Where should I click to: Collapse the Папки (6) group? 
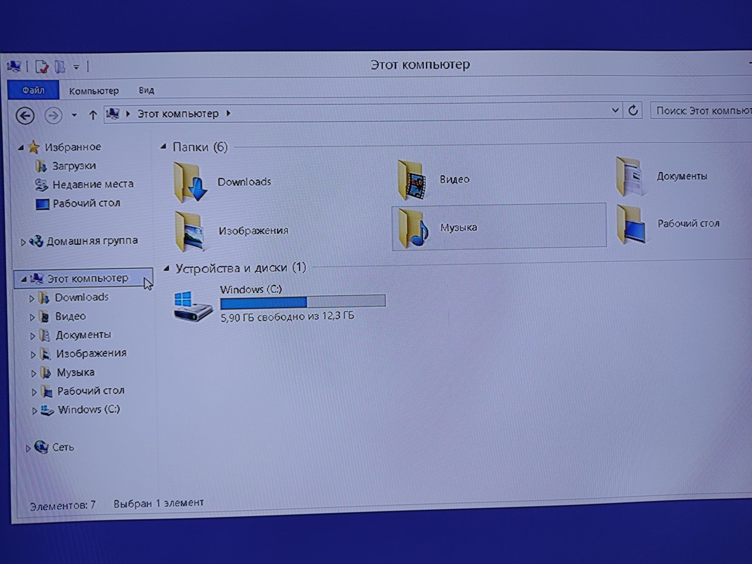tap(164, 147)
